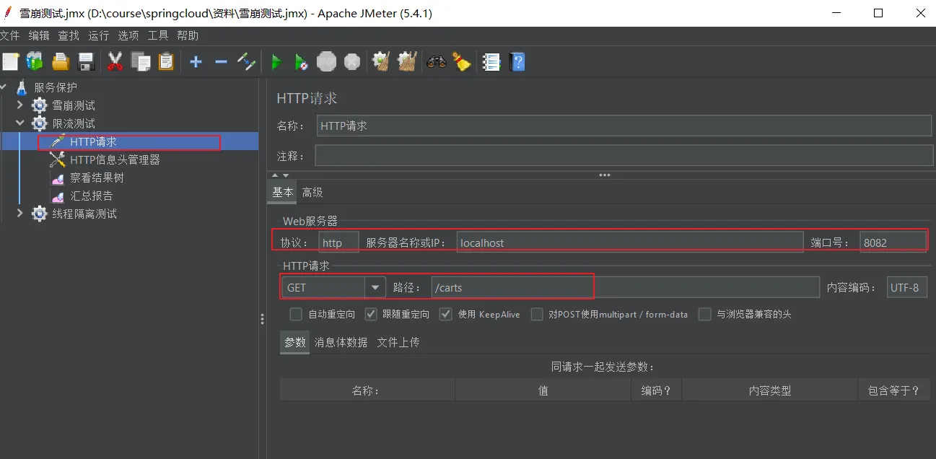Open the 工具 menu
This screenshot has height=459, width=936.
(x=158, y=35)
